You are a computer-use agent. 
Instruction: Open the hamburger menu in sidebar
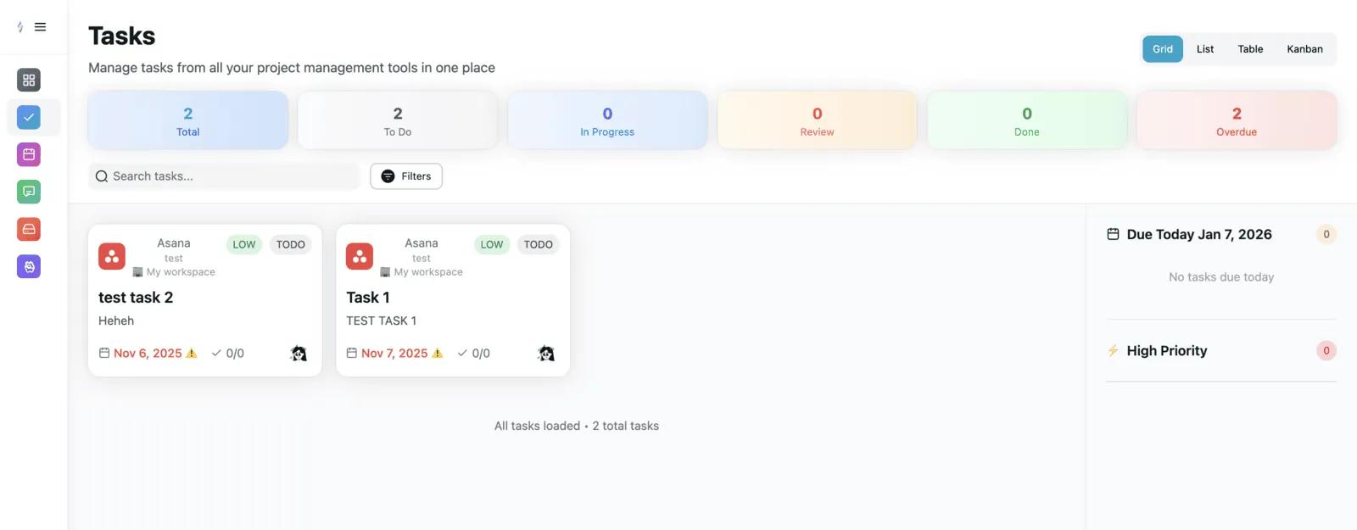coord(40,27)
